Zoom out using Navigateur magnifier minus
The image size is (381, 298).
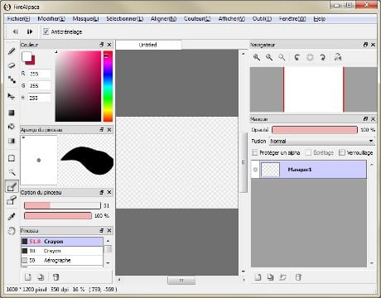coord(269,57)
